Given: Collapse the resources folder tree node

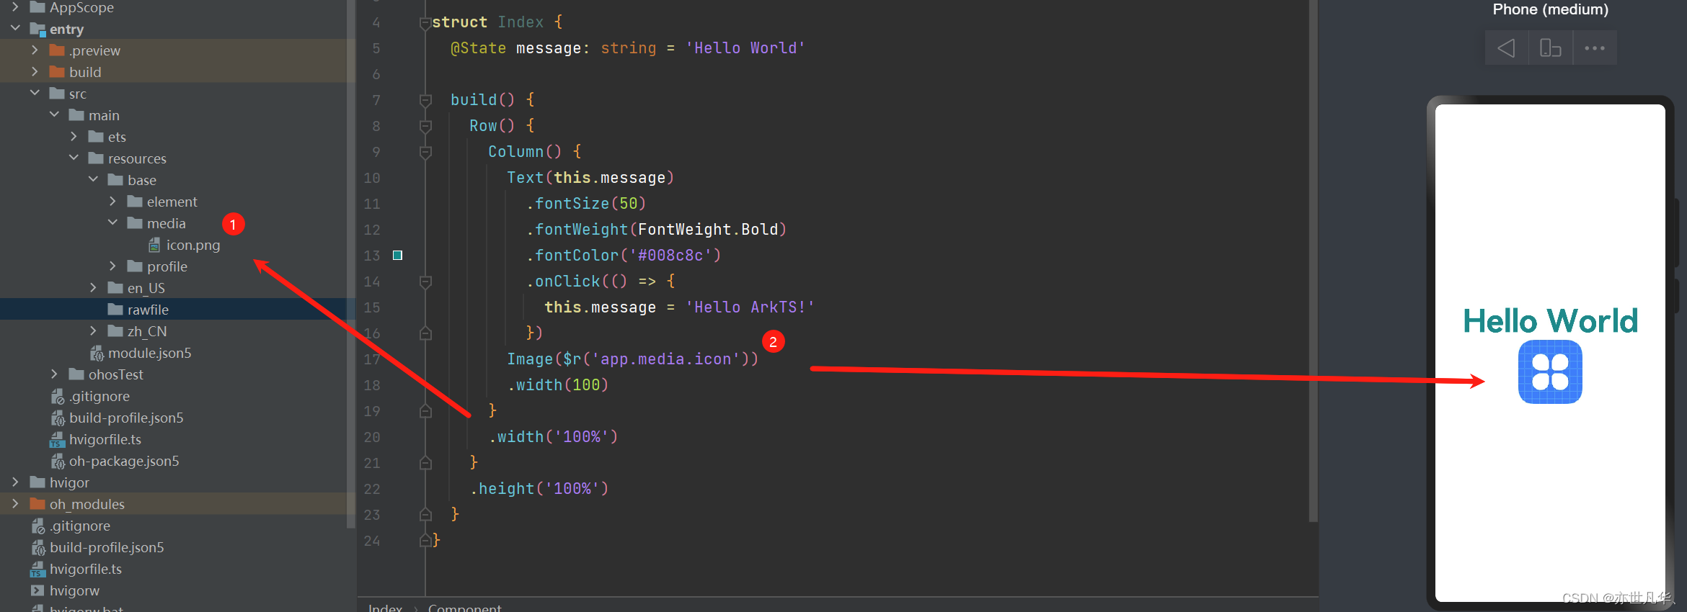Looking at the screenshot, I should tap(74, 158).
